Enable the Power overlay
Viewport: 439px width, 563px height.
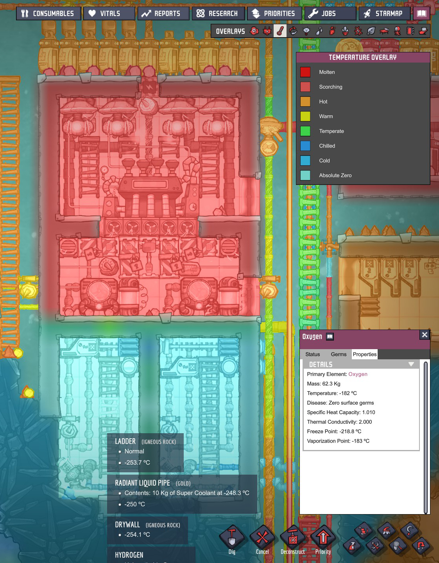pos(267,31)
